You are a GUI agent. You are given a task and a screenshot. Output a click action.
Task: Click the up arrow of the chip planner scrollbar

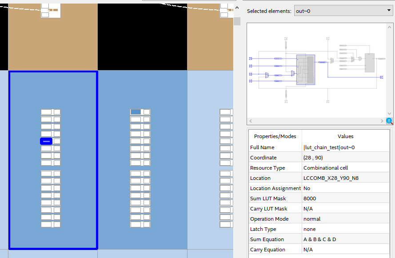coord(237,8)
